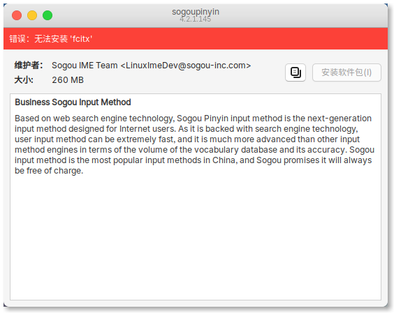Click the 错误 word in the error banner
Image resolution: width=394 pixels, height=313 pixels.
17,39
